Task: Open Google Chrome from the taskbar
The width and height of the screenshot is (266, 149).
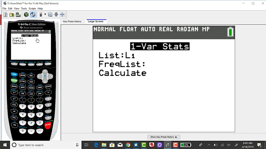Action: [128, 145]
